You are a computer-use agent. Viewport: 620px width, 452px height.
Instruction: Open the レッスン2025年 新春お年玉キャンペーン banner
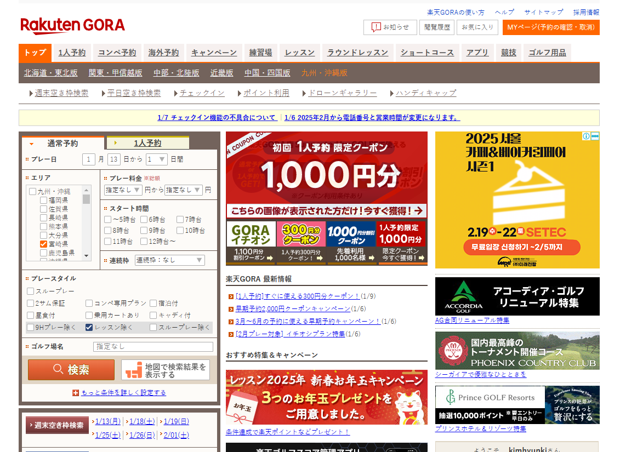coord(327,397)
